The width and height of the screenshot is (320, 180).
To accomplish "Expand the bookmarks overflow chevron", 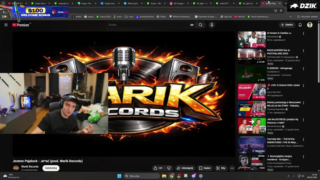I will tap(290, 17).
